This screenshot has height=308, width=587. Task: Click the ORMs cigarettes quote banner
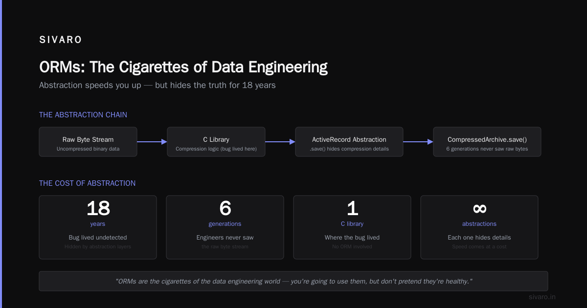coord(293,281)
